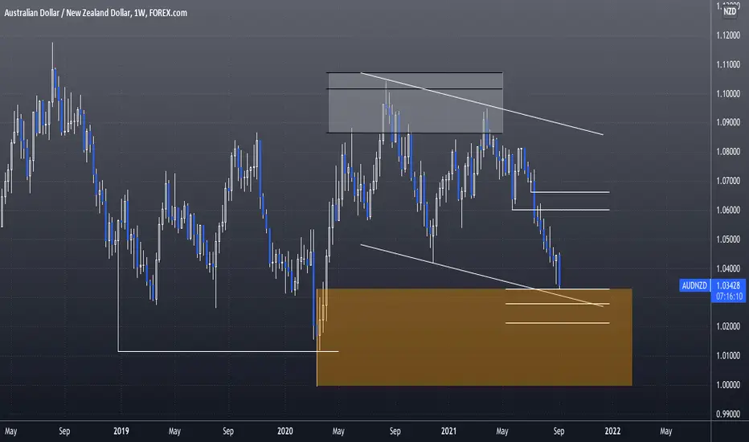Click the candle countdown timer 07:16:10
This screenshot has width=749, height=442.
(x=729, y=297)
